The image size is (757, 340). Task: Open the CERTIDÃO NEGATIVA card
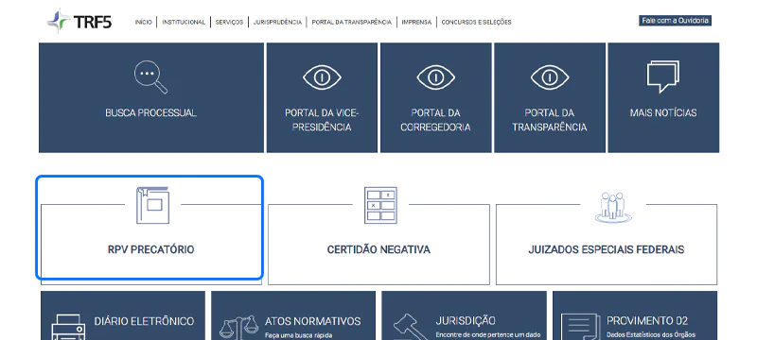tap(379, 244)
